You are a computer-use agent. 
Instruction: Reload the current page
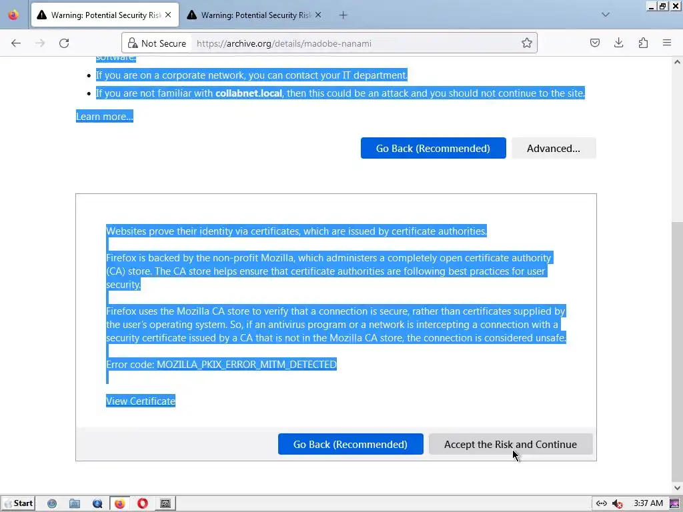(64, 43)
